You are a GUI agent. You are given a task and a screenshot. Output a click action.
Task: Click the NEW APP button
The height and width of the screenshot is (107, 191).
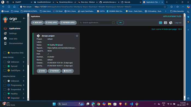click(x=37, y=23)
